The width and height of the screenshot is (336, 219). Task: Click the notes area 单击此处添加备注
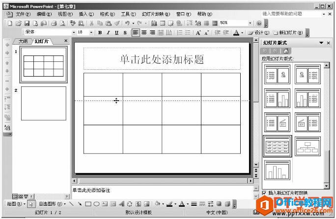162,192
